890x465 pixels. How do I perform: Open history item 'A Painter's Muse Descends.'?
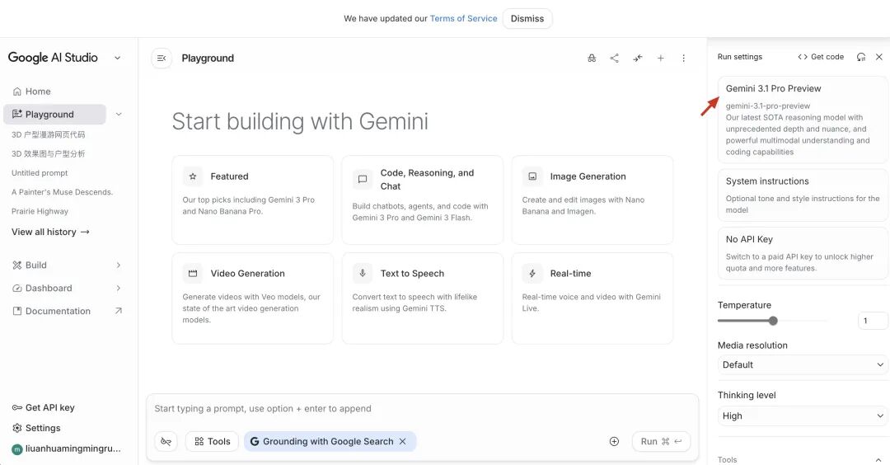coord(63,192)
